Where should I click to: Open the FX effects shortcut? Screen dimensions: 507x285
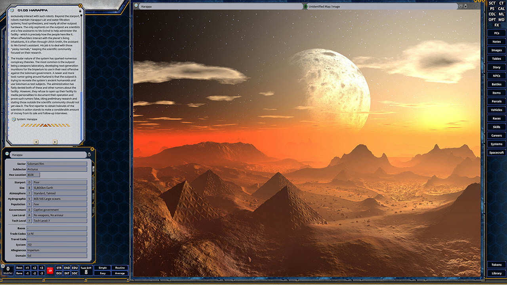497,25
